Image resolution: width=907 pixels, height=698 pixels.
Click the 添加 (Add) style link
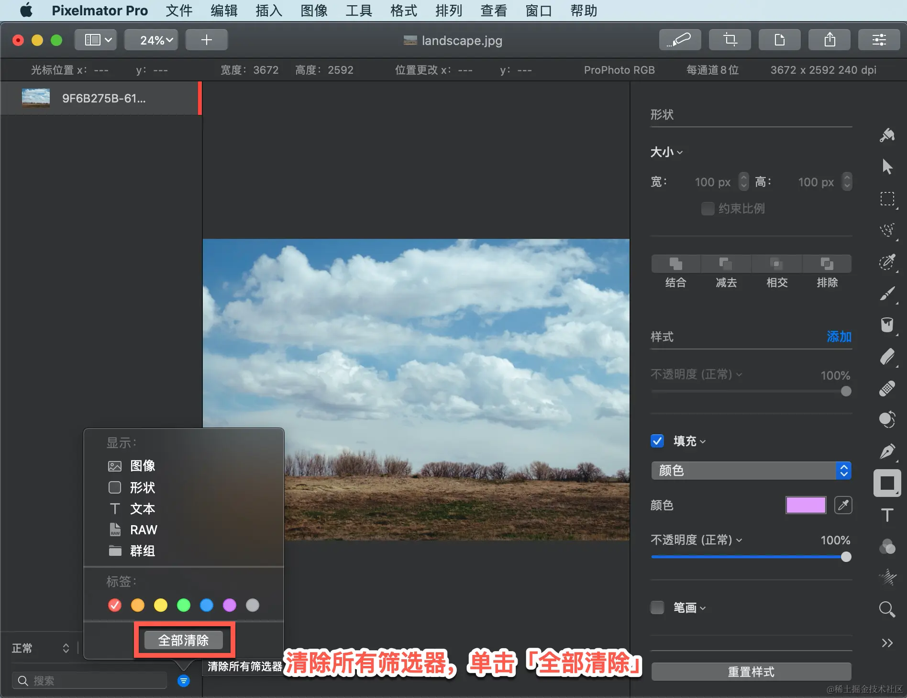[x=839, y=337]
